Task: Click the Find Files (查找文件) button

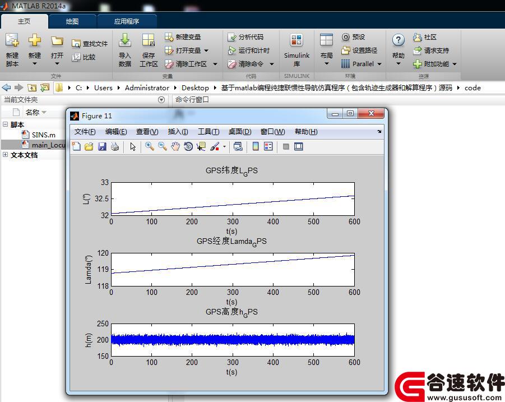Action: (x=90, y=44)
